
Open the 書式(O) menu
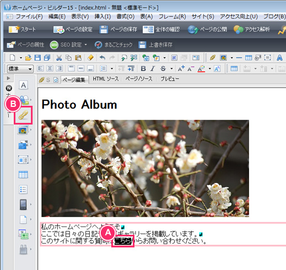126,17
